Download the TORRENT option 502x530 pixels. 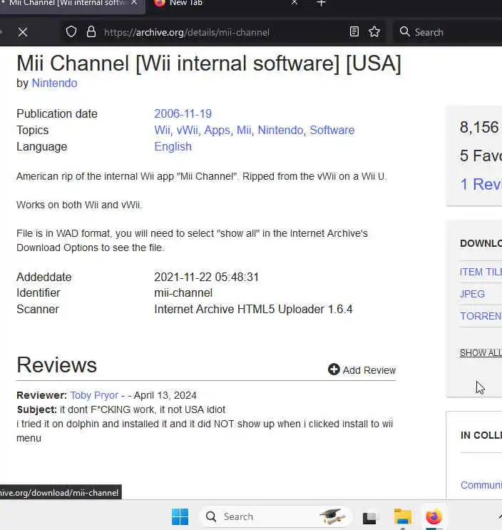[x=481, y=316]
